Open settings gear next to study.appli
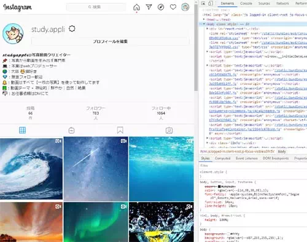Screen dimensions: 307x242 [x=72, y=29]
